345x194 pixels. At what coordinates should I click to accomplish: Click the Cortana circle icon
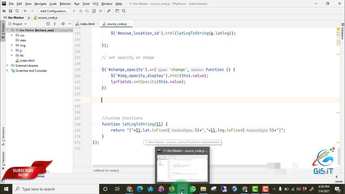click(x=105, y=189)
